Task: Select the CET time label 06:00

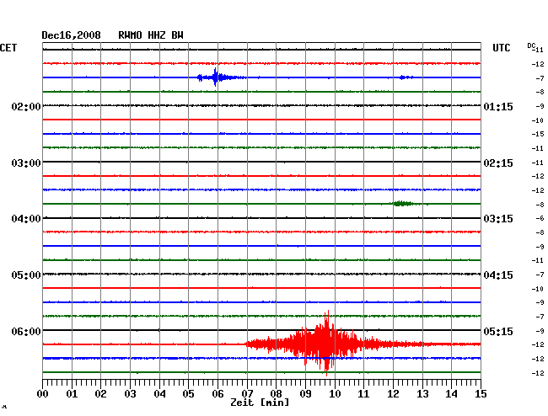Action: click(x=26, y=331)
